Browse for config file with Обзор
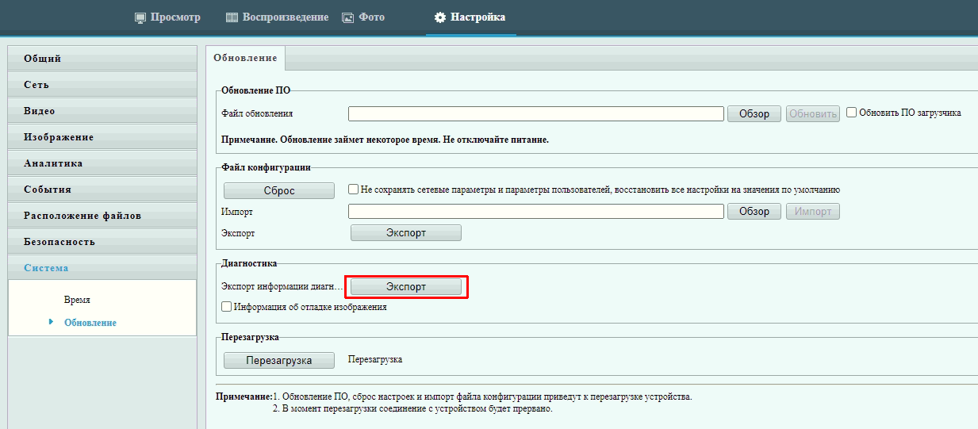This screenshot has height=429, width=978. coord(754,212)
